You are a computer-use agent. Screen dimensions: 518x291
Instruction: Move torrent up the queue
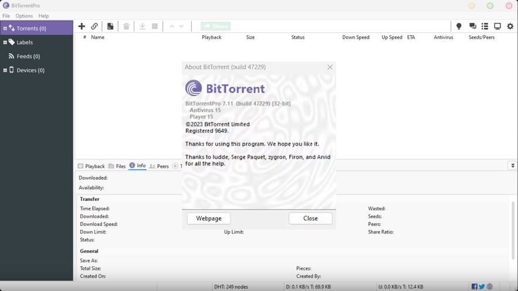click(172, 26)
